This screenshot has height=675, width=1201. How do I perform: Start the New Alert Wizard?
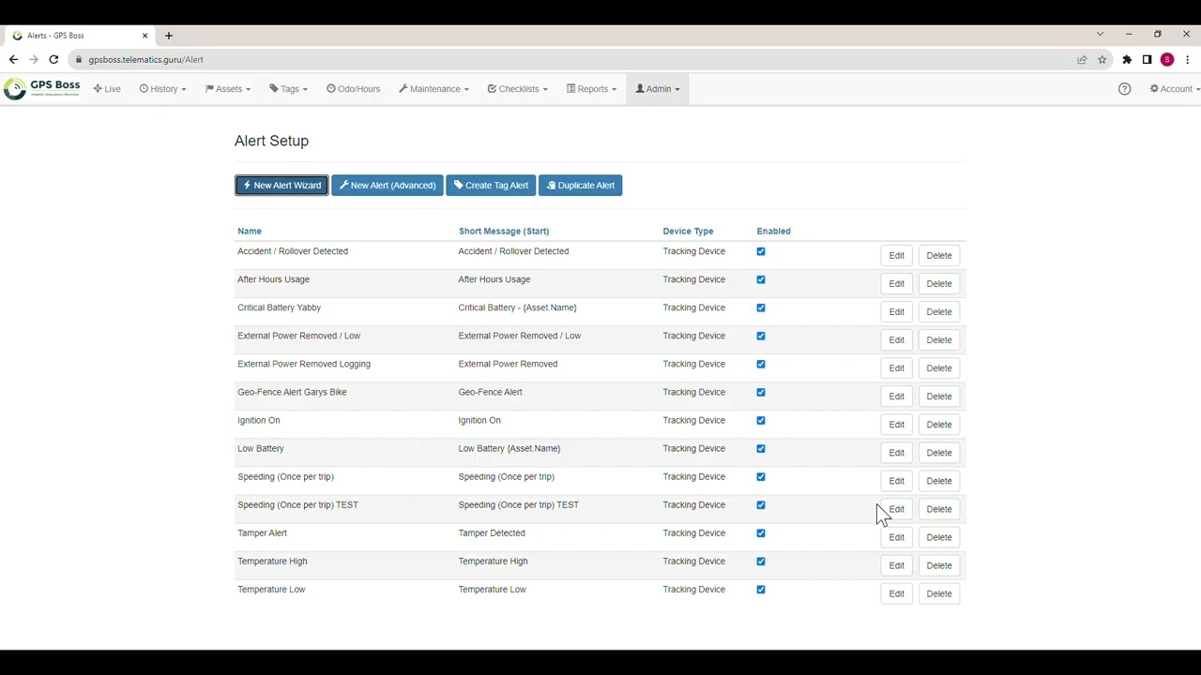click(281, 186)
